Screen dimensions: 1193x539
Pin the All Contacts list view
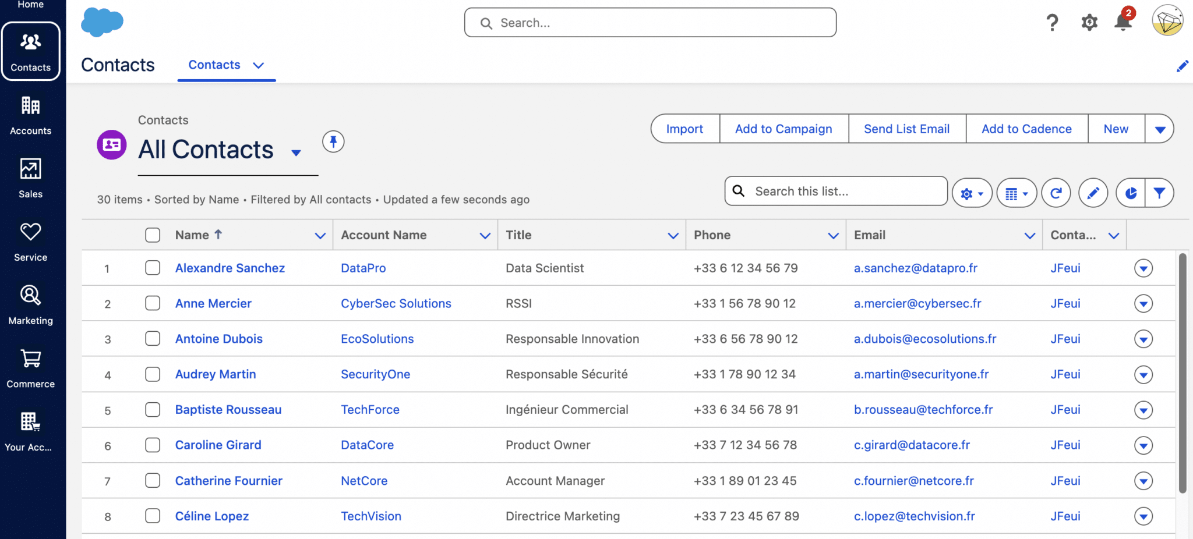[333, 141]
